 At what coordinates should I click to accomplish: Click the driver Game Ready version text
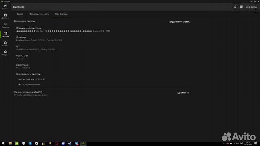point(39,40)
